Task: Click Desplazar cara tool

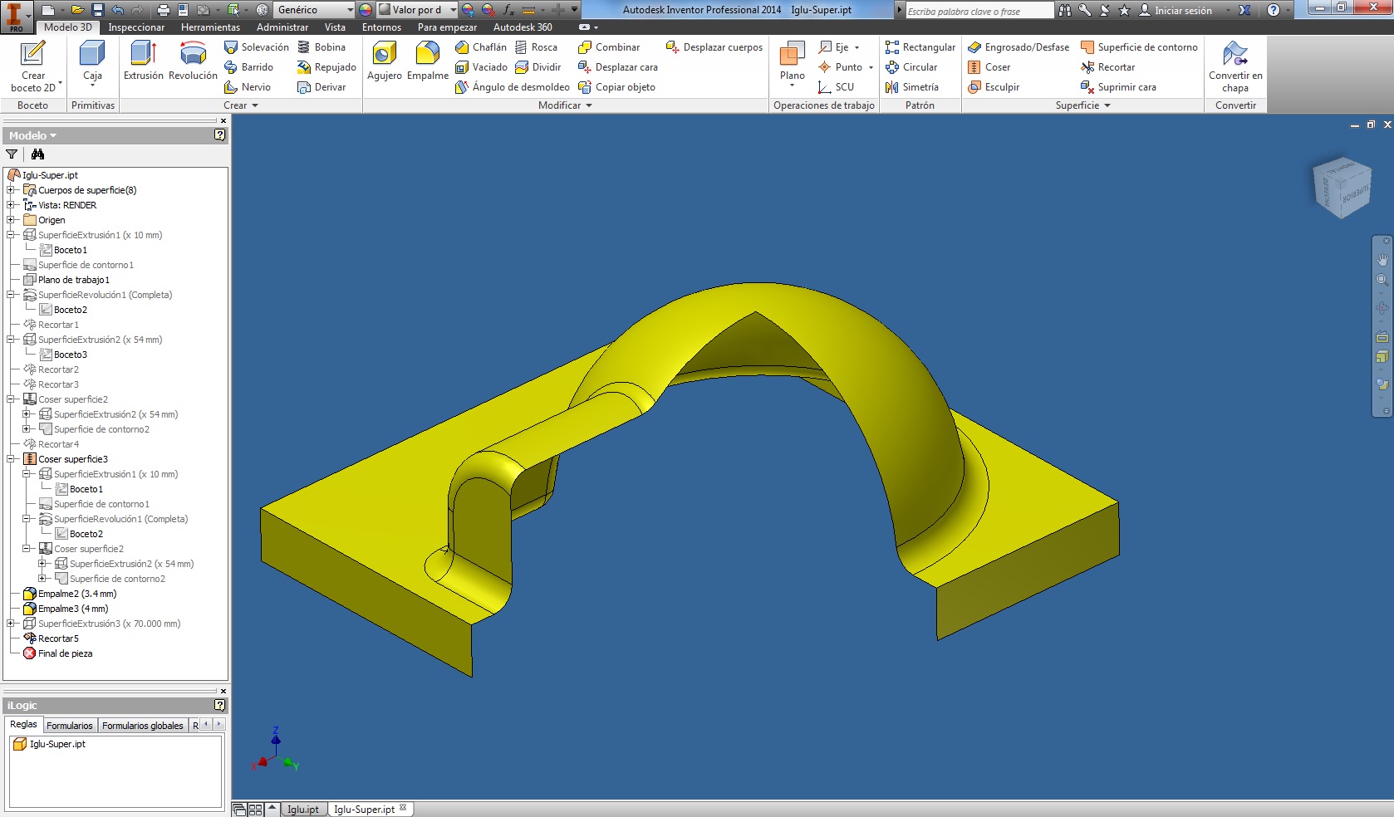Action: point(618,67)
